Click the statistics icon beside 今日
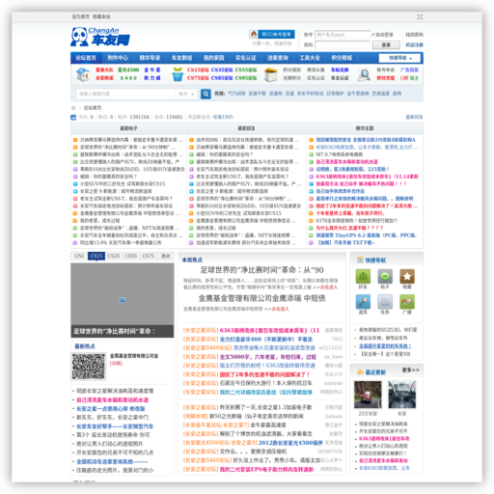 point(73,117)
